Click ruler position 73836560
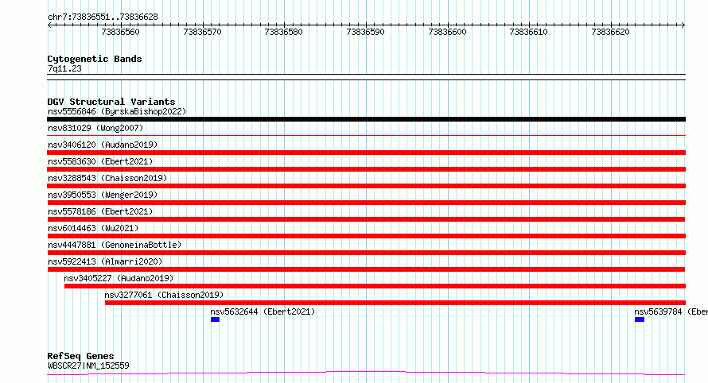The height and width of the screenshot is (383, 708). 121,32
